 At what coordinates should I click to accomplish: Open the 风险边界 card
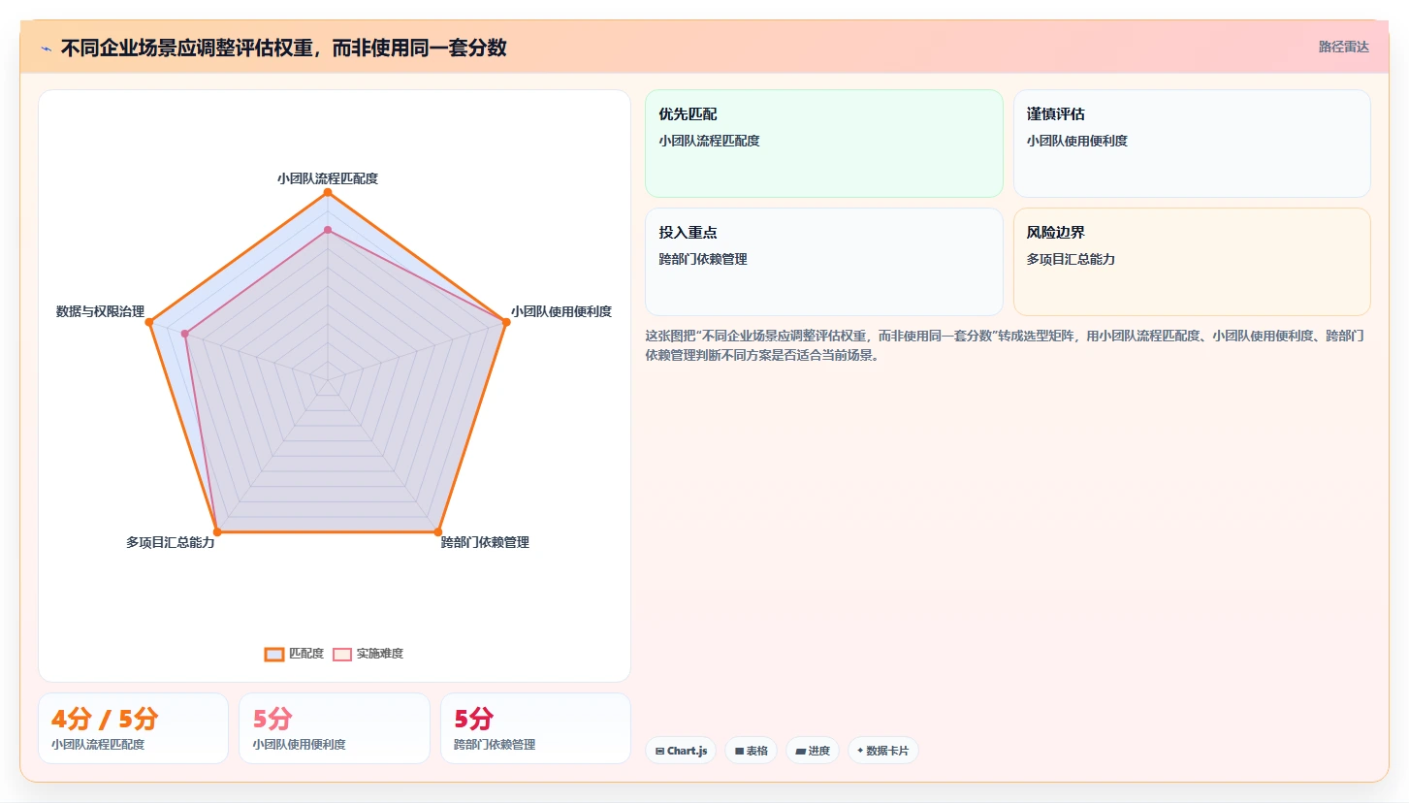pyautogui.click(x=1192, y=262)
